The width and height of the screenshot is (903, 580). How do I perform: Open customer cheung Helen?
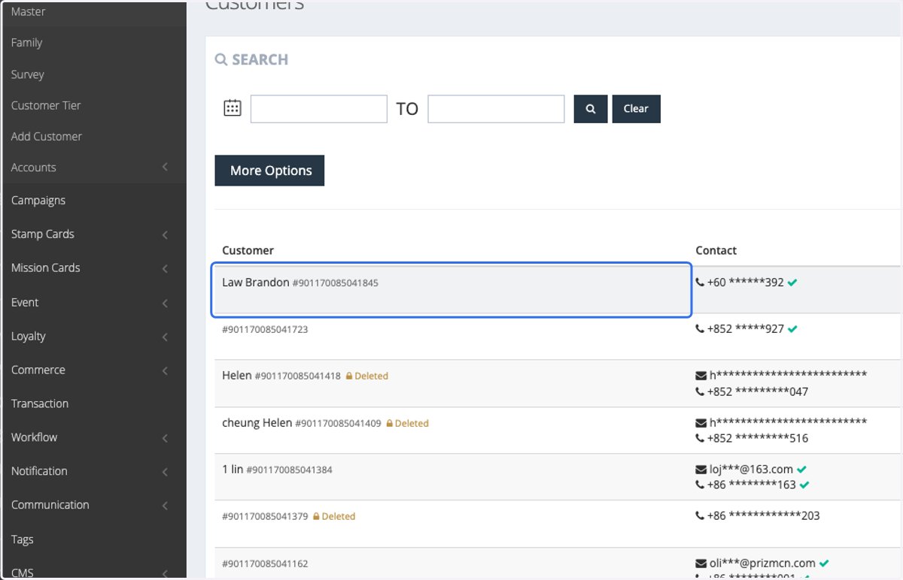(257, 423)
